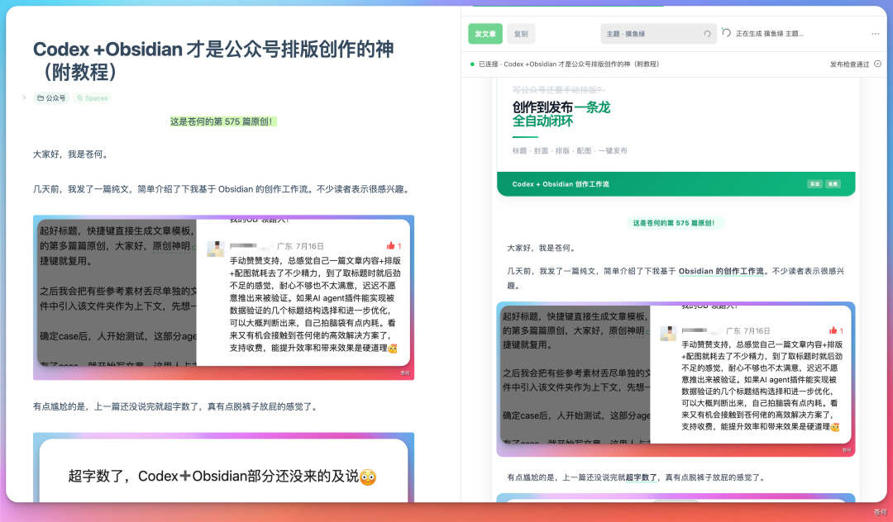Open the 超字数了 image card in editor
The height and width of the screenshot is (522, 893).
coord(223,467)
